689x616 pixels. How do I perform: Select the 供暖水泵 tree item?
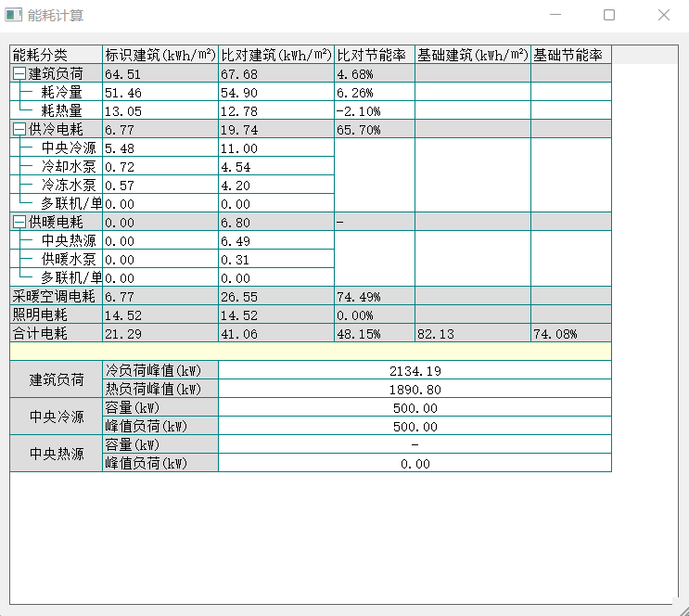[68, 260]
